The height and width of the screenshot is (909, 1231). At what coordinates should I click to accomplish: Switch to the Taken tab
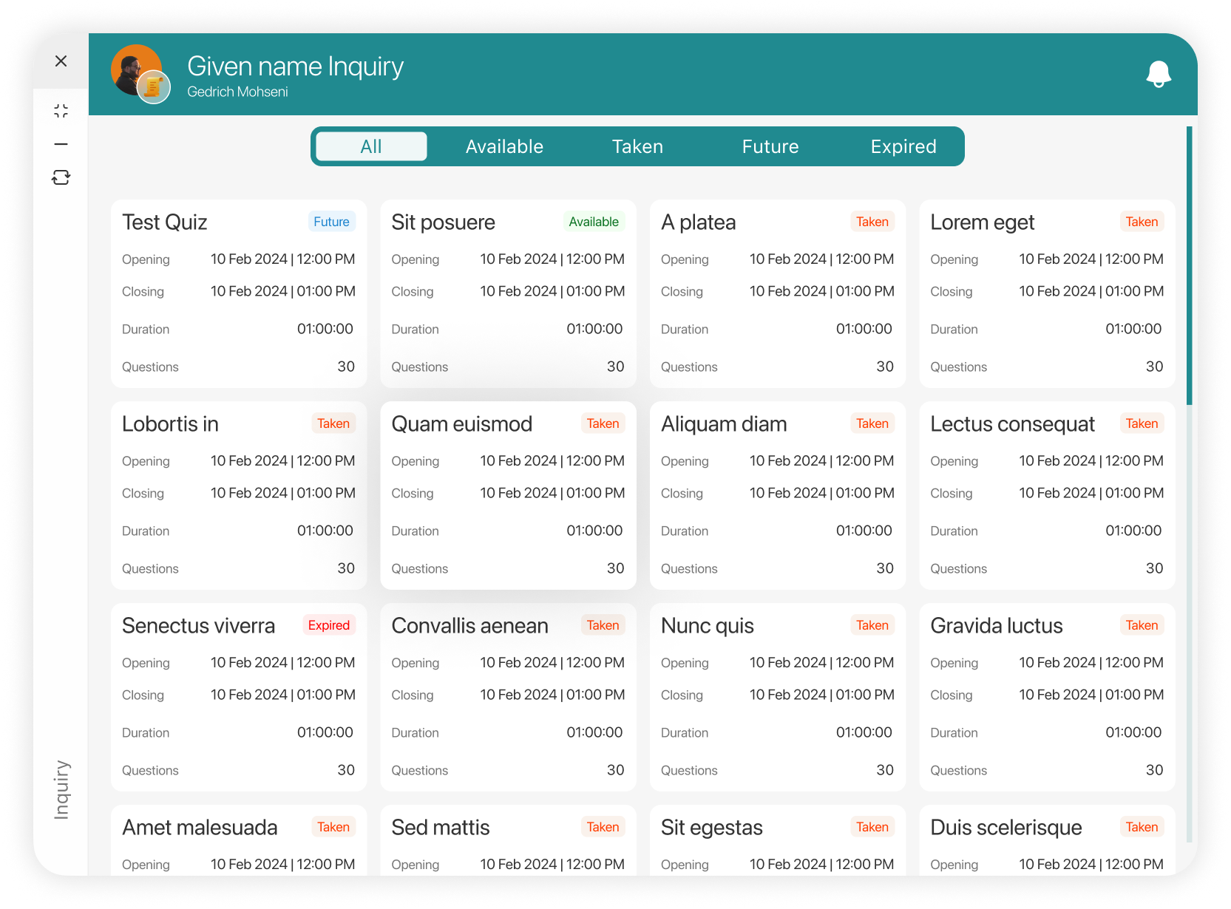click(x=637, y=146)
